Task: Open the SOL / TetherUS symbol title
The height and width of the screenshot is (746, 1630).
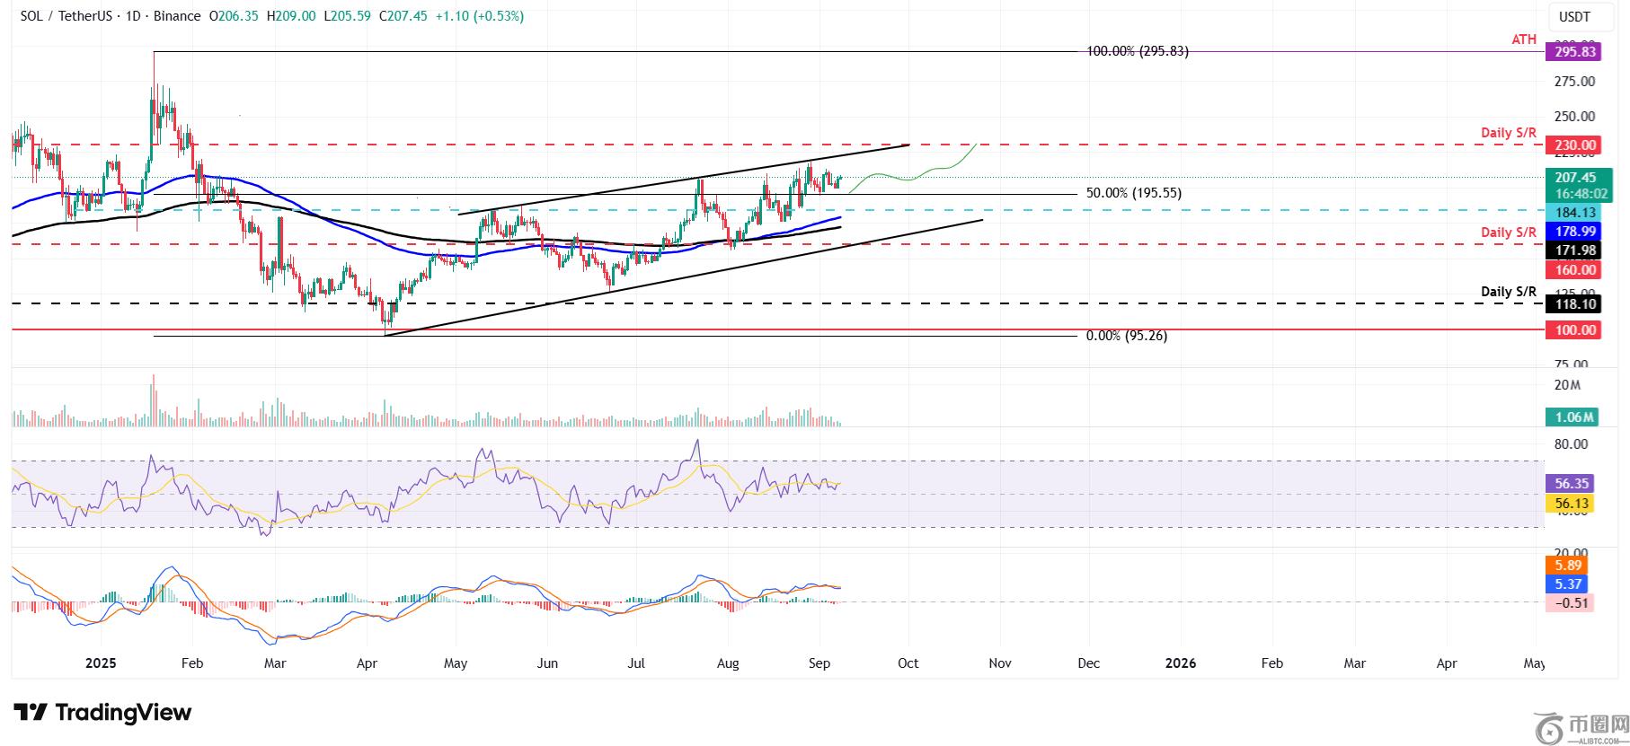Action: 68,16
